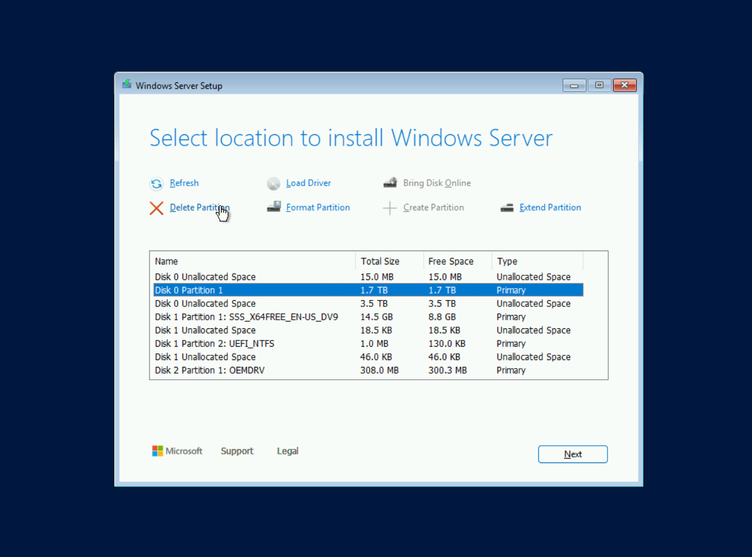Click the Microsoft four-color logo

[x=157, y=451]
